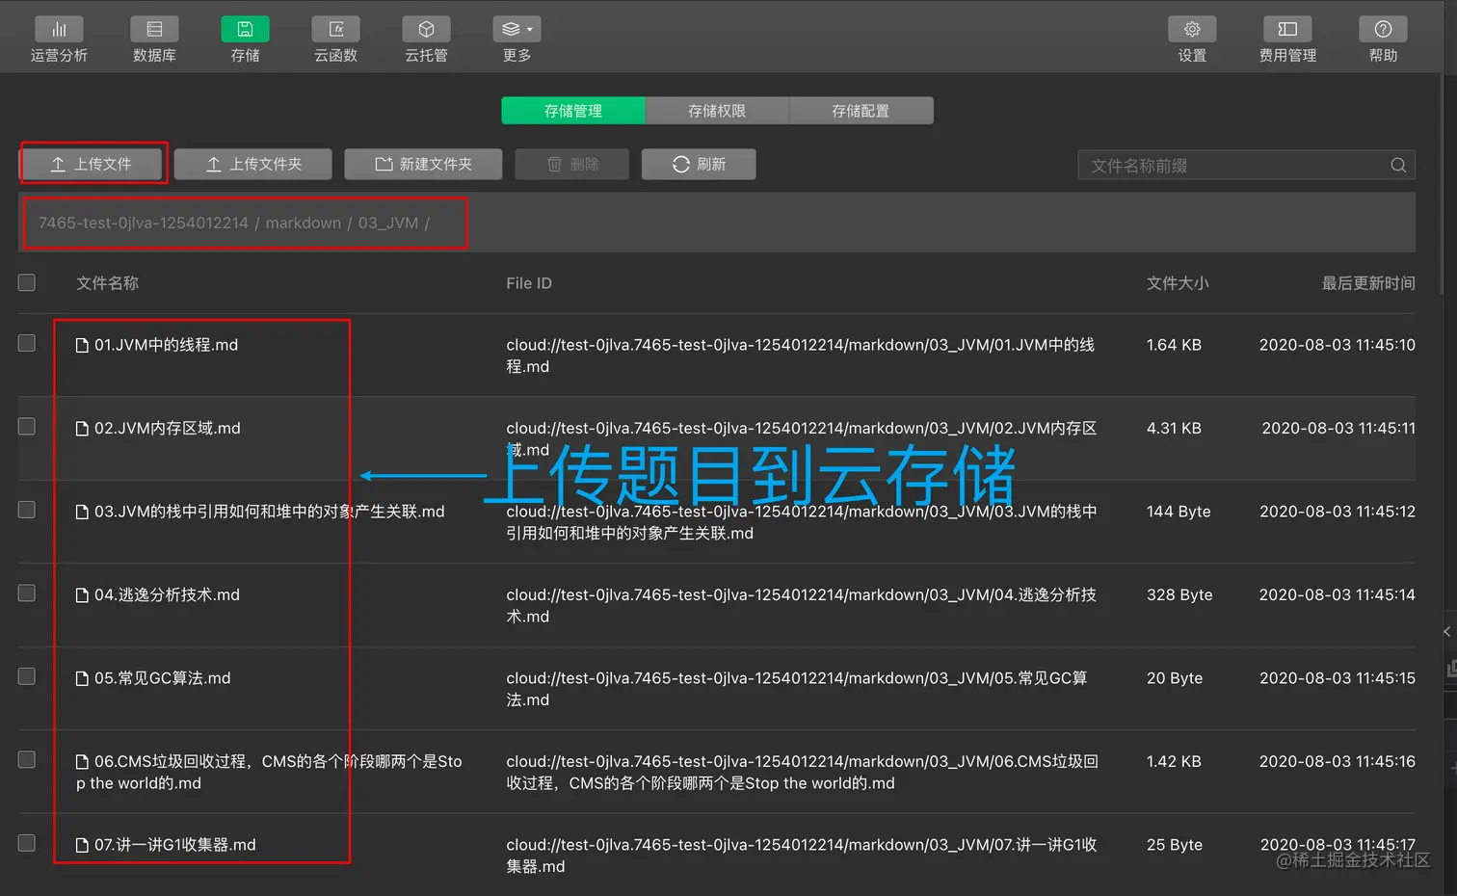Open the 费用管理 billing icon
This screenshot has width=1457, height=896.
pos(1287,29)
